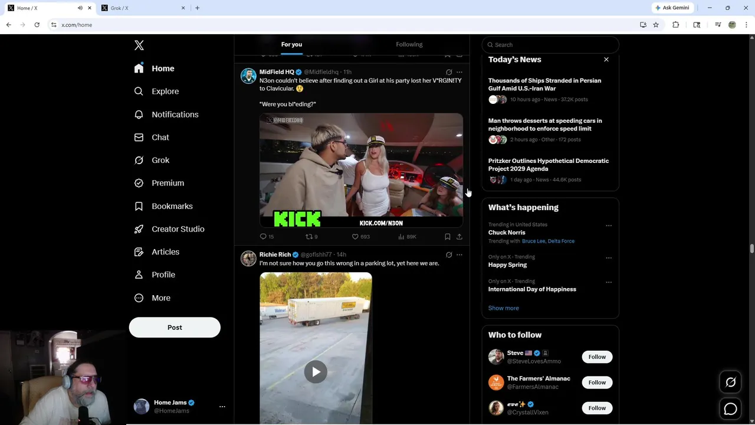The width and height of the screenshot is (755, 425).
Task: Open the MidField HQ video thumbnail
Action: (361, 170)
